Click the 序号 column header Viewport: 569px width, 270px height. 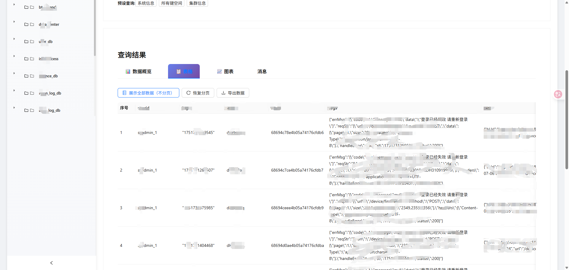(124, 108)
